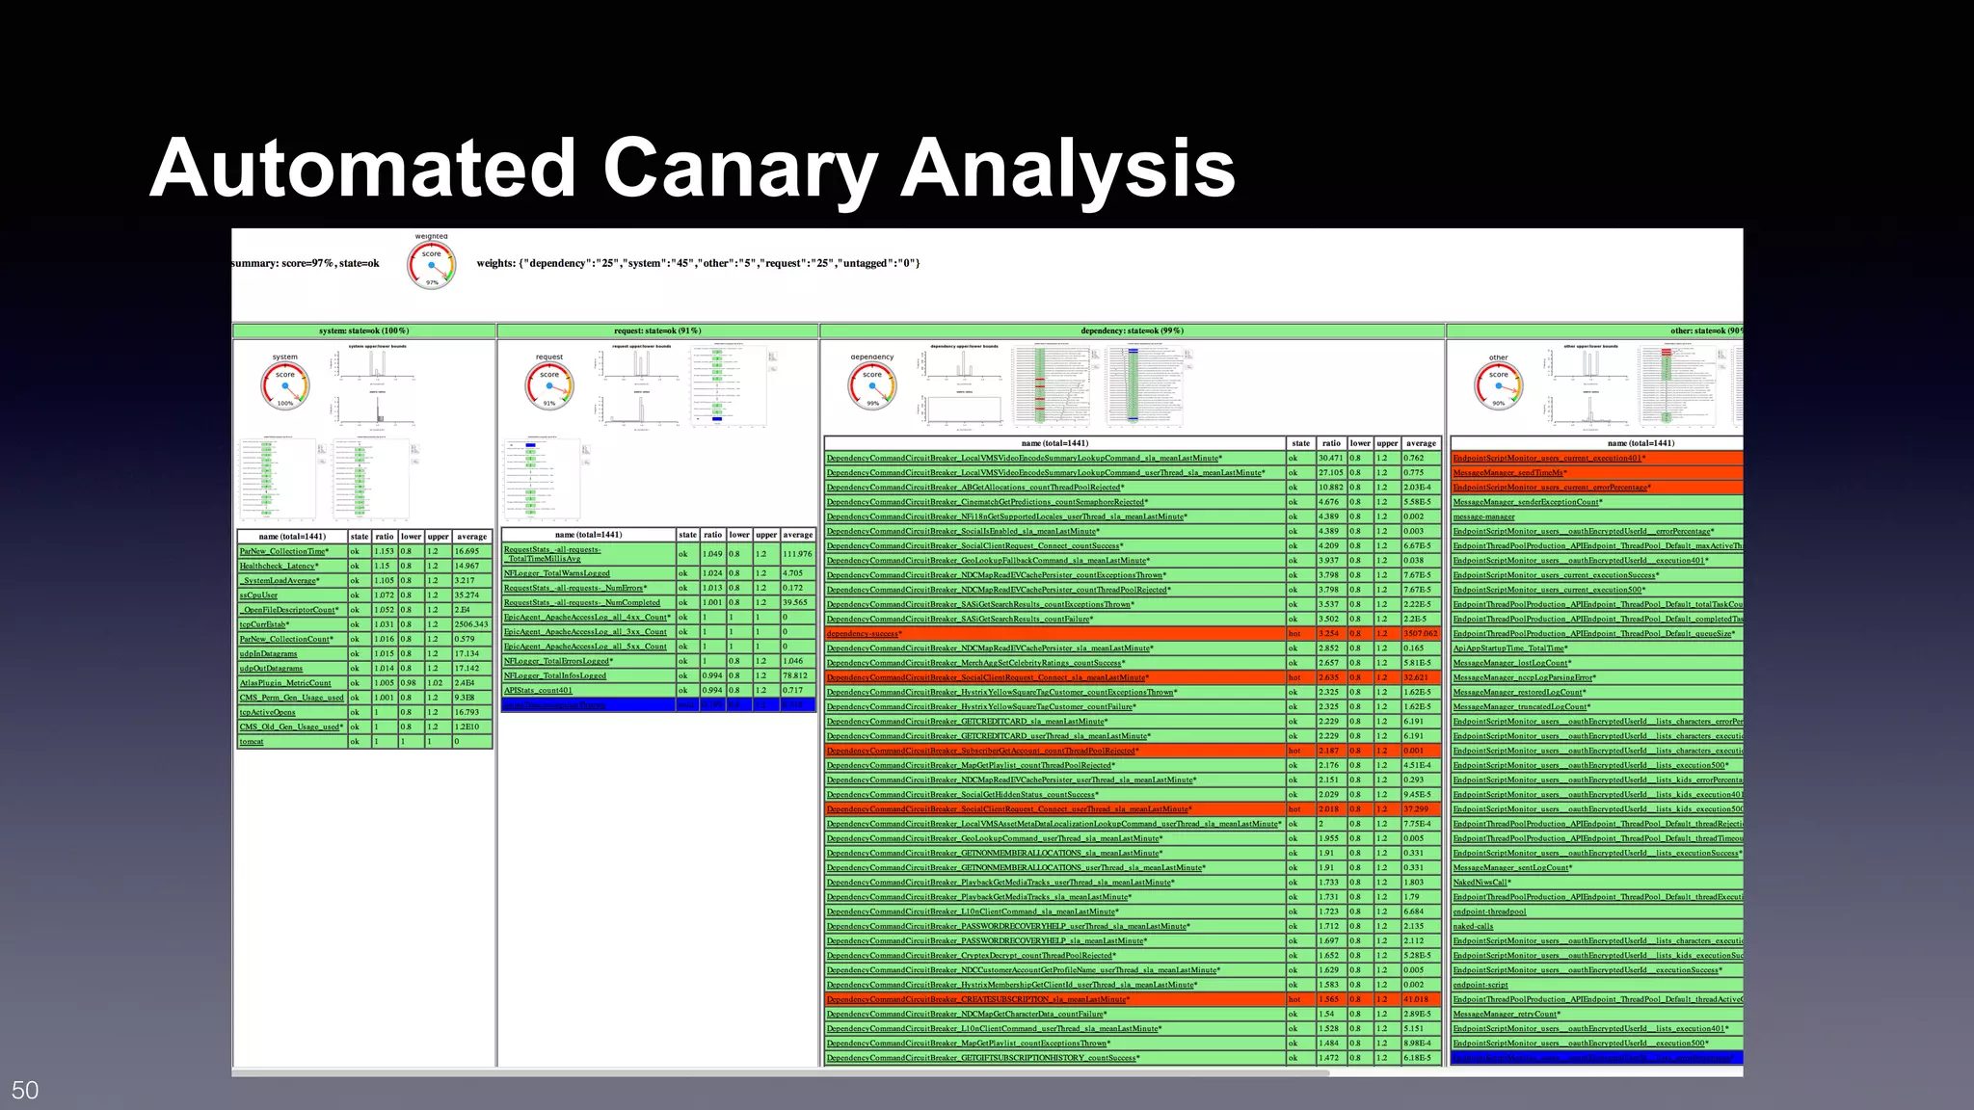Open the Healthcheck_Latency metric link
Screen dimensions: 1974x1110
coord(279,567)
